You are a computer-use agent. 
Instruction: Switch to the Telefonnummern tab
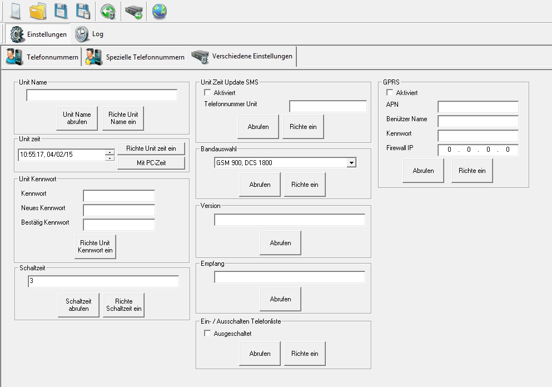pyautogui.click(x=42, y=57)
